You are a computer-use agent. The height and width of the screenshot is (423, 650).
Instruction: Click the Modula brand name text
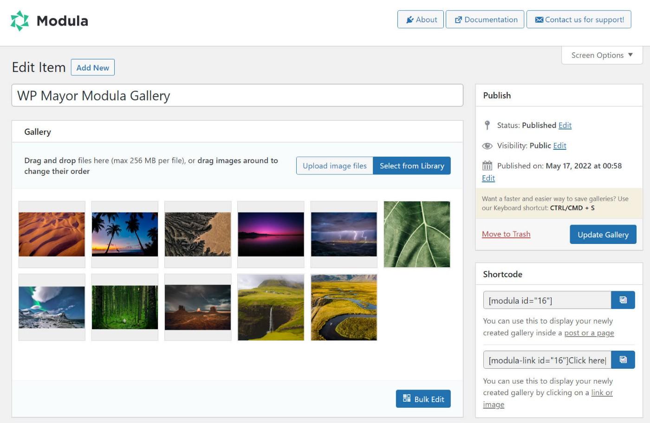click(x=62, y=21)
